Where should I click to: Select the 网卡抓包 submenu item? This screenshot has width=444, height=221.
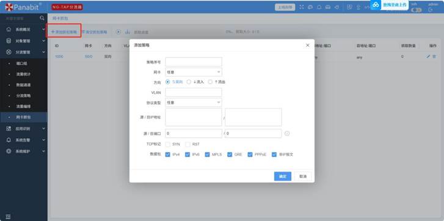(24, 117)
